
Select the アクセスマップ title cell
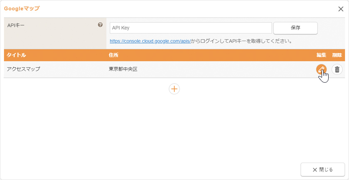click(23, 69)
